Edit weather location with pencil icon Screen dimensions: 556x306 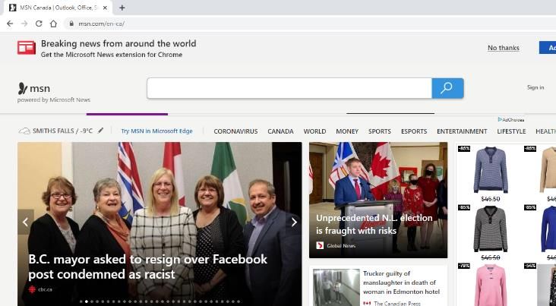pyautogui.click(x=101, y=131)
